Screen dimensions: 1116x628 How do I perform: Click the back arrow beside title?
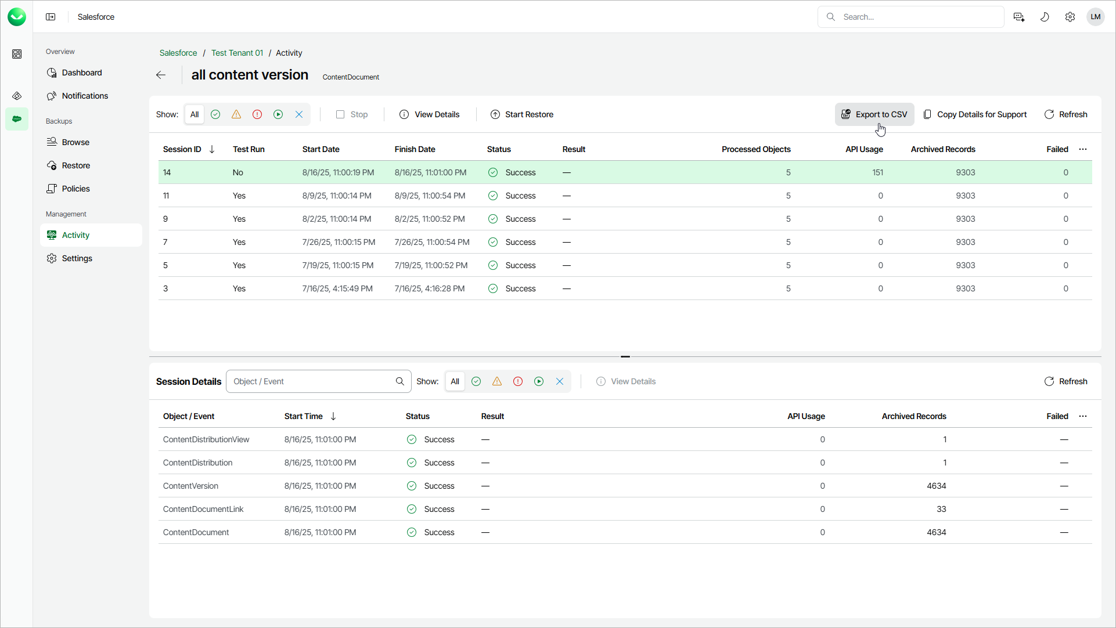[161, 75]
